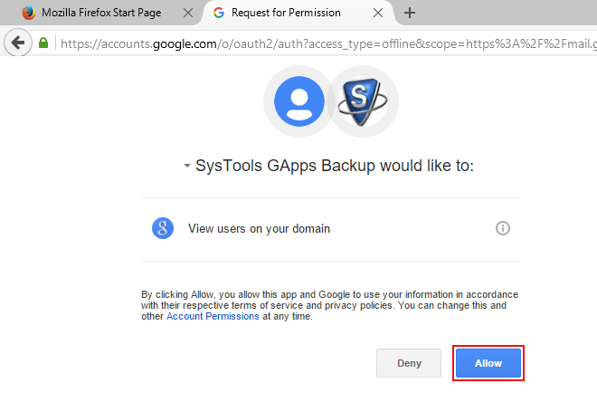Open the Account Permissions link
This screenshot has width=597, height=402.
213,316
